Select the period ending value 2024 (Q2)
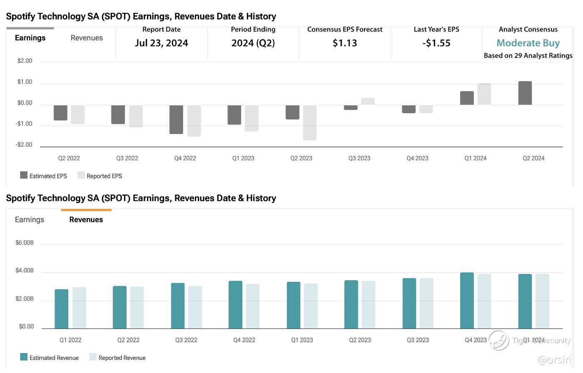Image resolution: width=583 pixels, height=373 pixels. (x=253, y=43)
